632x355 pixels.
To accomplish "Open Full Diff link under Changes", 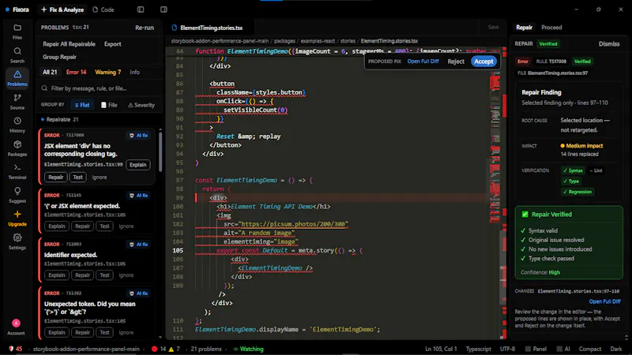I will [x=604, y=301].
